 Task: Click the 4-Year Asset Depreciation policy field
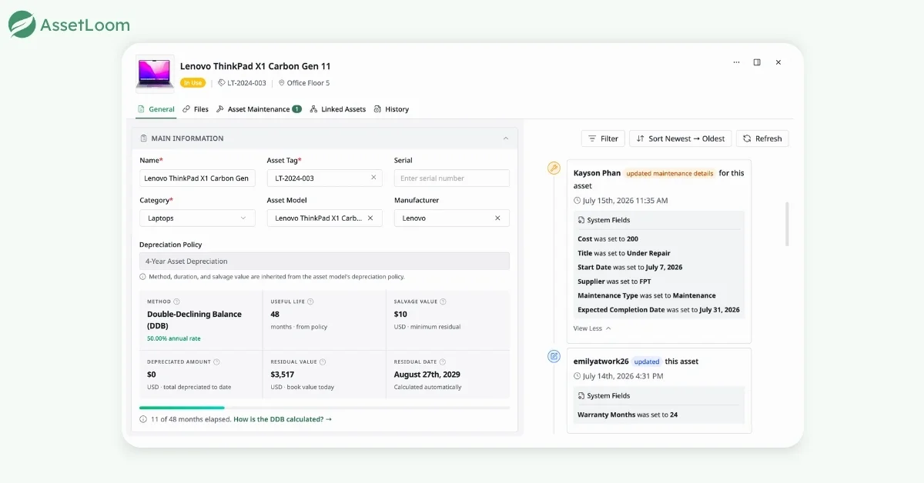coord(324,261)
